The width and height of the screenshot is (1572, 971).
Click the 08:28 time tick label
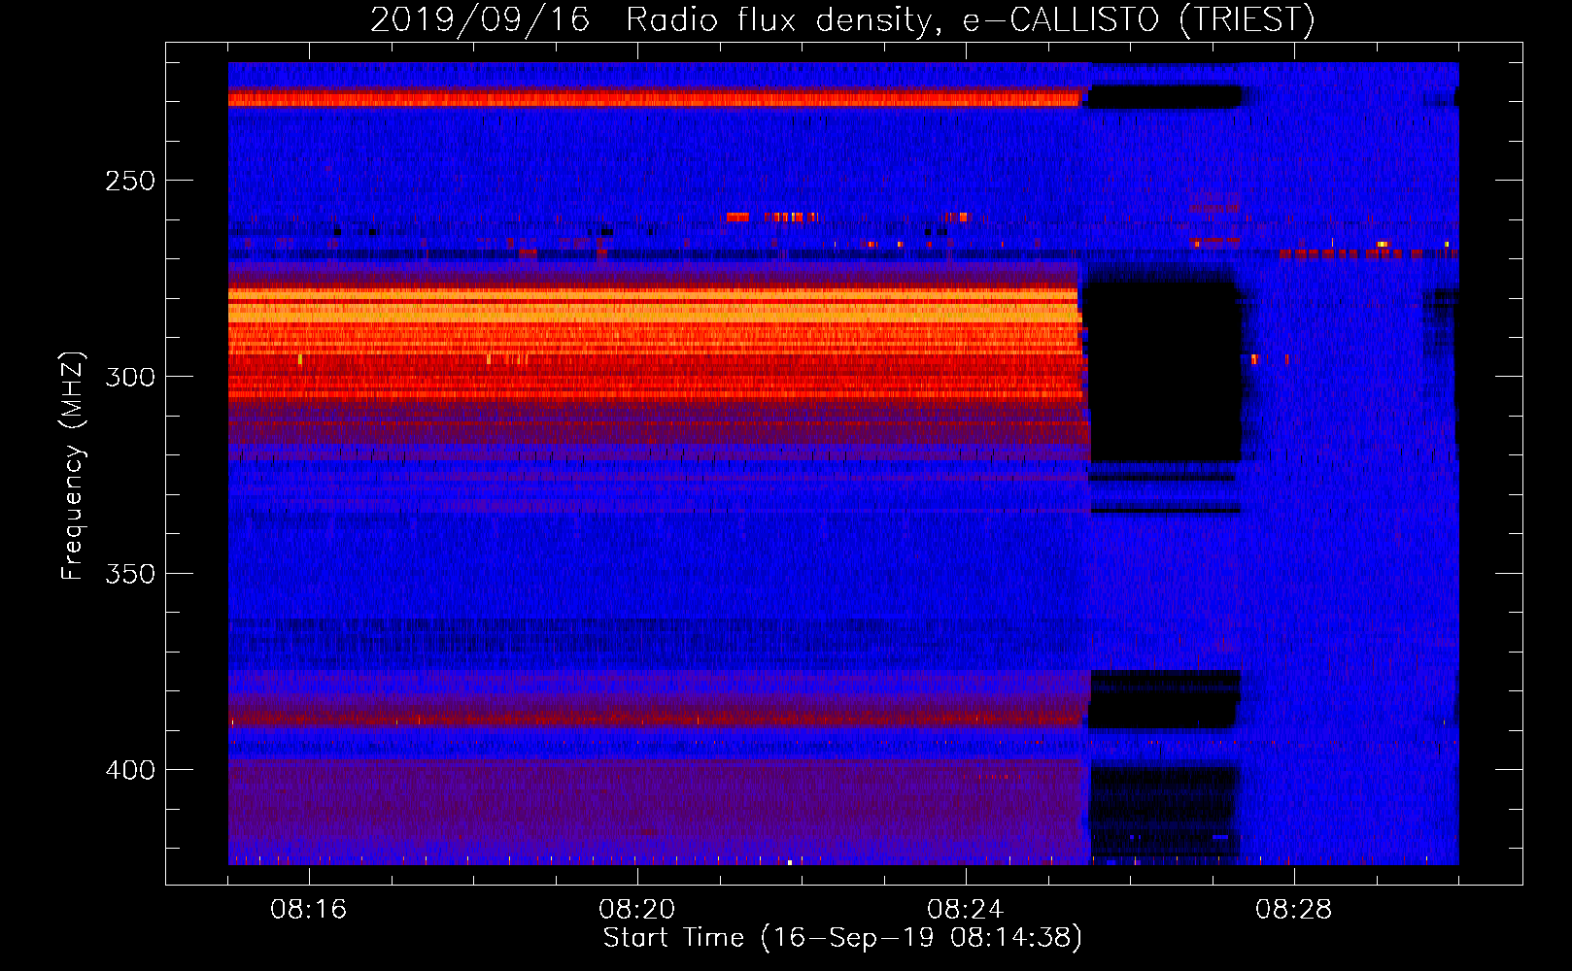pyautogui.click(x=1293, y=910)
